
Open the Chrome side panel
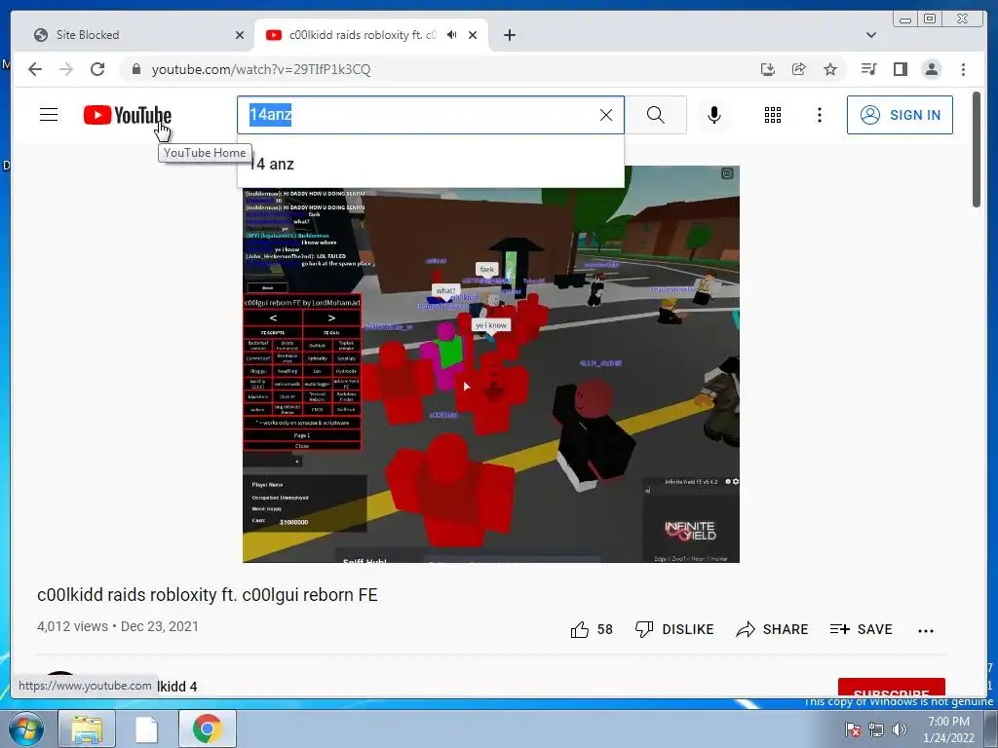[900, 69]
